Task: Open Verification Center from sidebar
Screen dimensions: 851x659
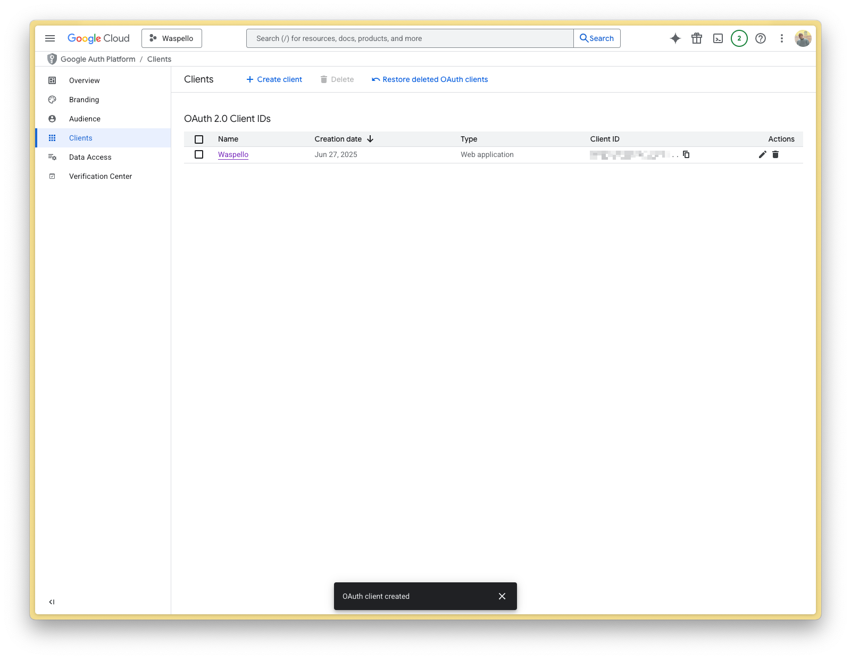Action: click(100, 176)
